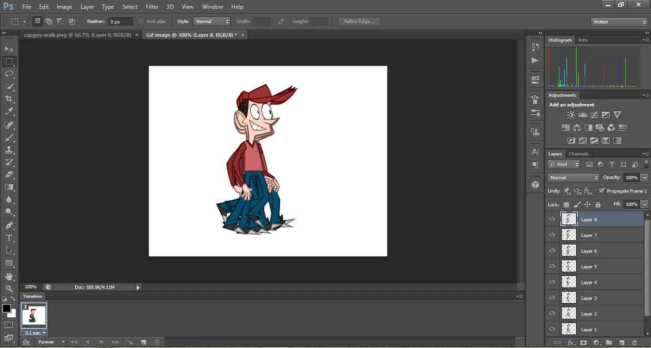Viewport: 651px width, 348px height.
Task: Open the Motion workspace dropdown
Action: [x=619, y=22]
